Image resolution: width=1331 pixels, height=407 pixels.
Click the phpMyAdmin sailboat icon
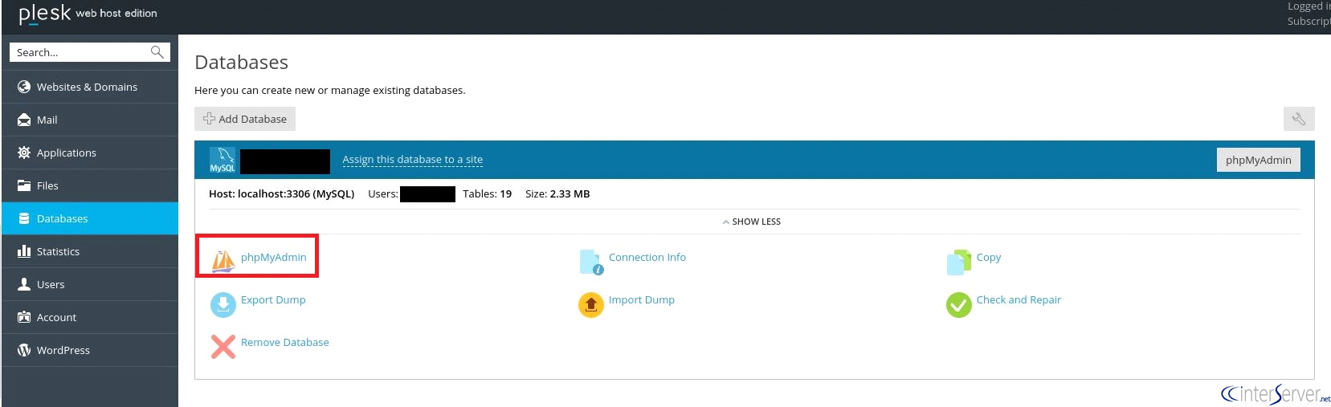tap(223, 260)
